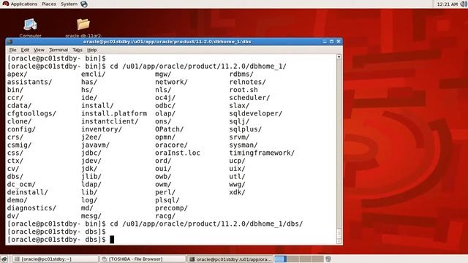Click the 'diagnostics/' entry in terminal
Viewport: 468px width, 263px height.
tap(31, 208)
